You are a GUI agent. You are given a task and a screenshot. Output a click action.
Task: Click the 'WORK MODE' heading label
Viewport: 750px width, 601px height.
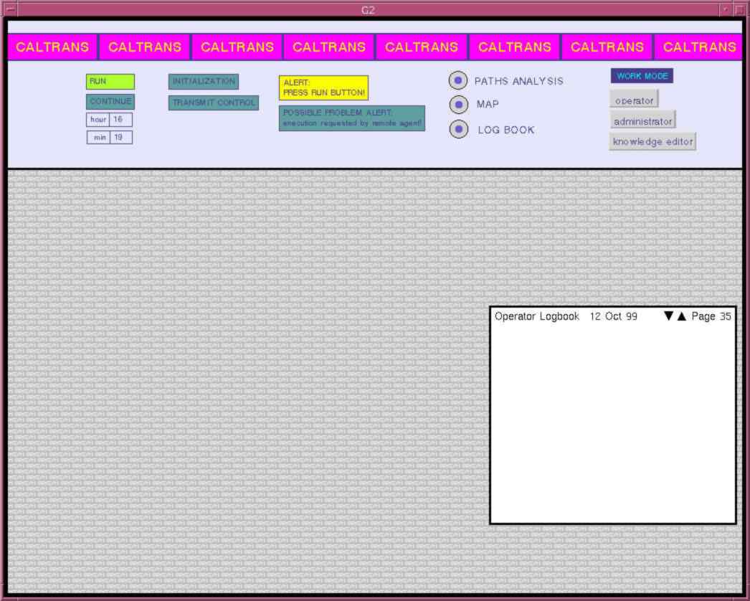[642, 75]
